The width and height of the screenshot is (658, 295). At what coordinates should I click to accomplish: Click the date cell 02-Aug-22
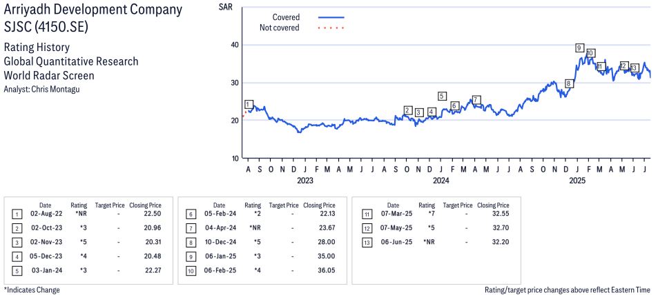(x=46, y=214)
